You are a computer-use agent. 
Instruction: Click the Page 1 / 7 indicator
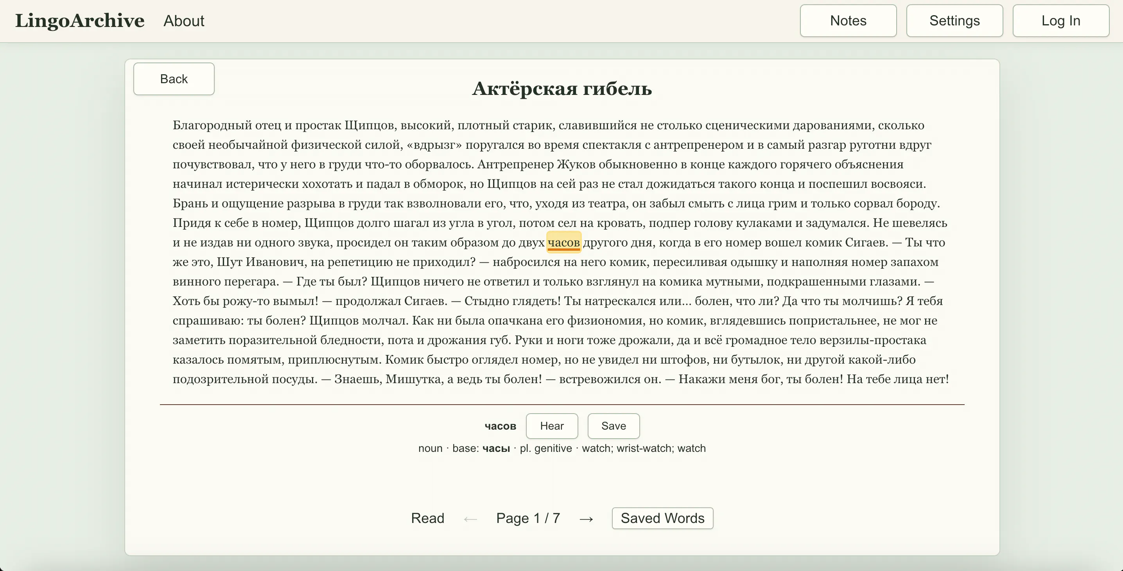528,518
